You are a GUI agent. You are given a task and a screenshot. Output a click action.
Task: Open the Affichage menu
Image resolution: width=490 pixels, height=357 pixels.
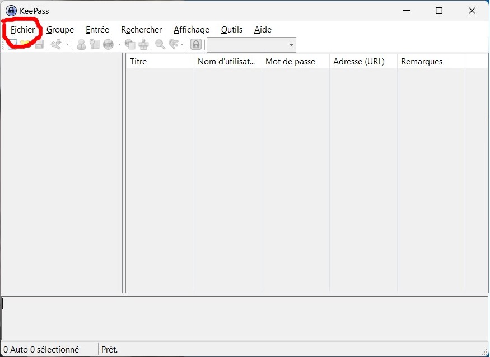(192, 30)
